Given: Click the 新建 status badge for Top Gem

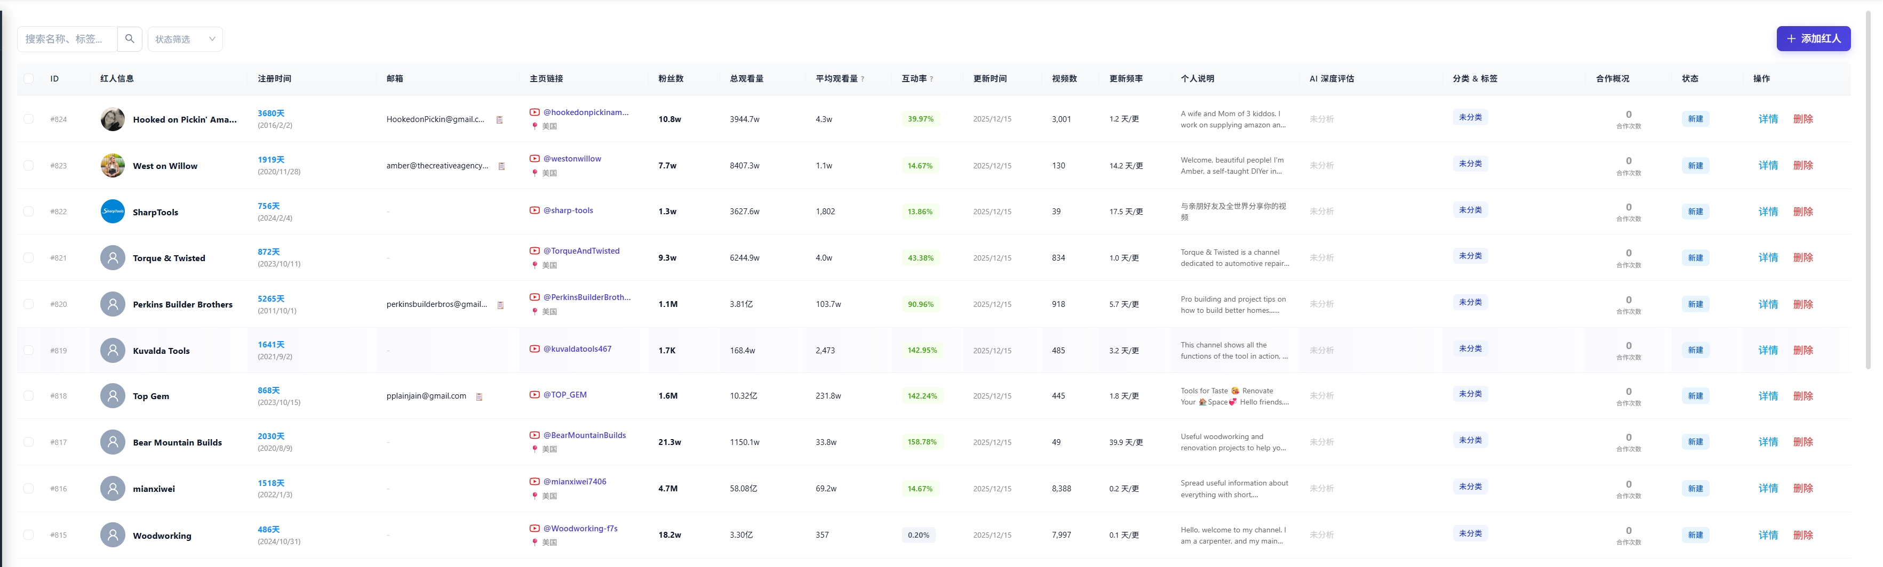Looking at the screenshot, I should coord(1694,396).
